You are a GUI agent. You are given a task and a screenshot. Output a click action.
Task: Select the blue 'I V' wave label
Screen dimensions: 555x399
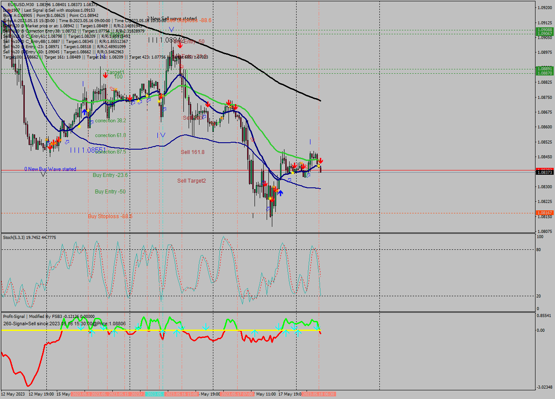click(161, 135)
